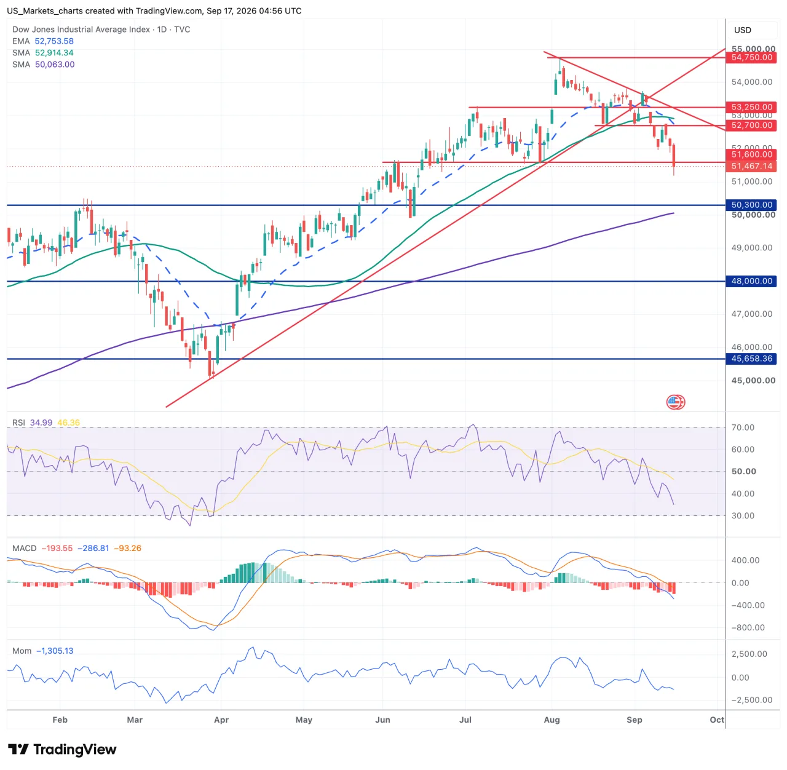Click the USD currency label
Viewport: 787px width, 770px height.
pos(743,30)
